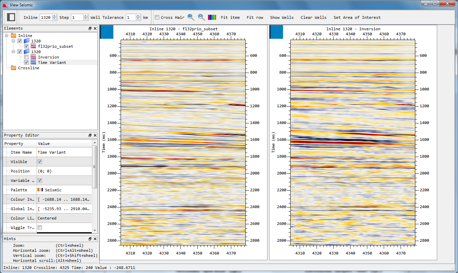The height and width of the screenshot is (273, 458).
Task: Click the Colour Limits value 'Centered'
Action: click(47, 218)
